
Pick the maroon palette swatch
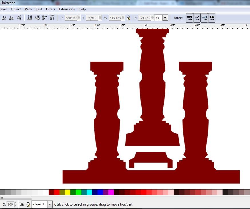(x=51, y=192)
